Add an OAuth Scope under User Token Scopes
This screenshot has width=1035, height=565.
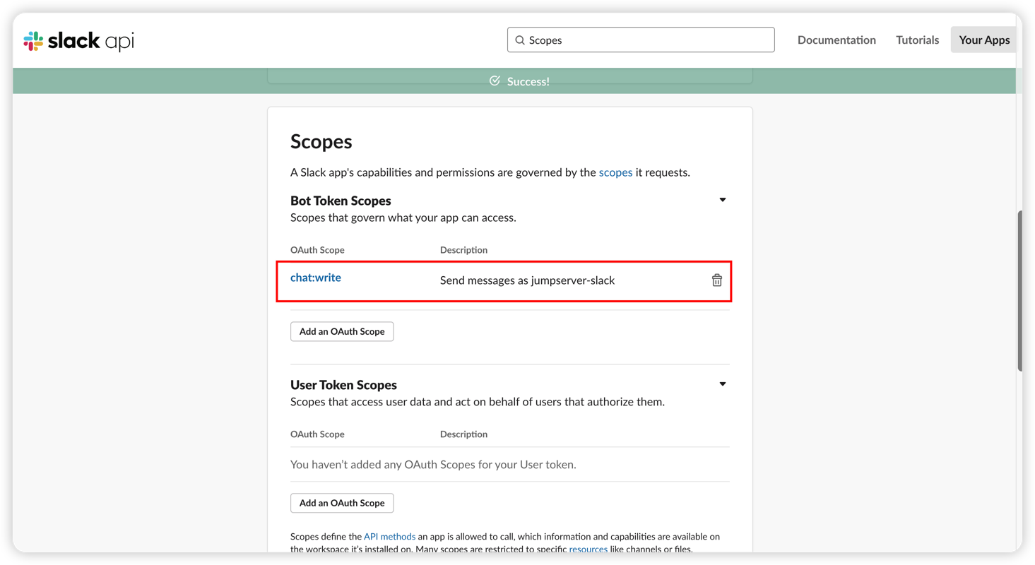342,503
